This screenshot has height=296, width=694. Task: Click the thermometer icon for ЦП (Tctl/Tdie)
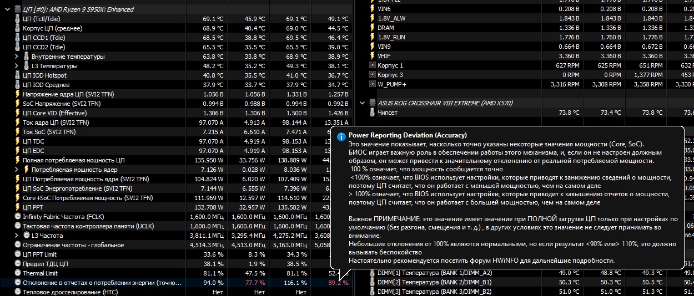(x=17, y=19)
